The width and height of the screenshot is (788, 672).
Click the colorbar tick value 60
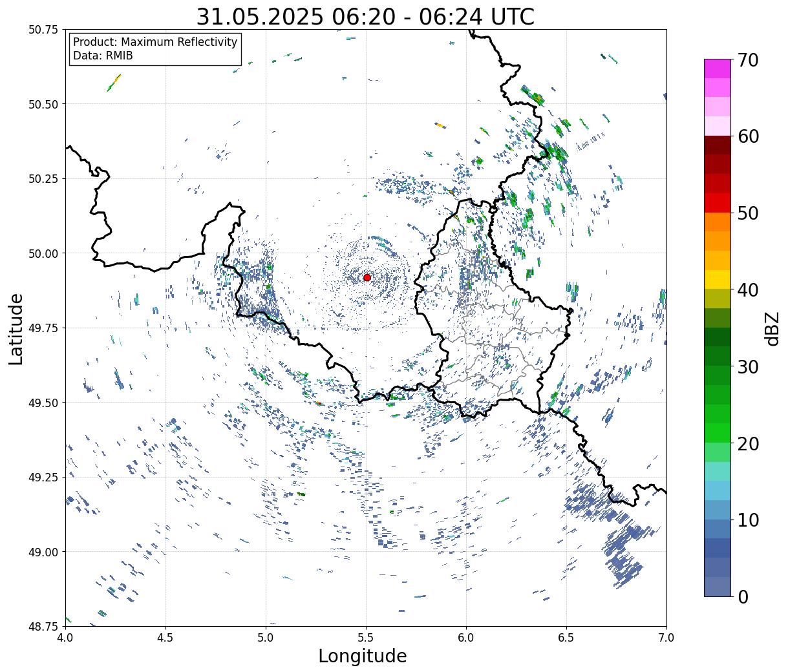(748, 136)
